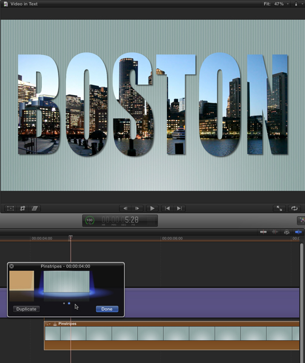Open the Fit 47% zoom dropdown
The width and height of the screenshot is (305, 363).
tap(277, 4)
